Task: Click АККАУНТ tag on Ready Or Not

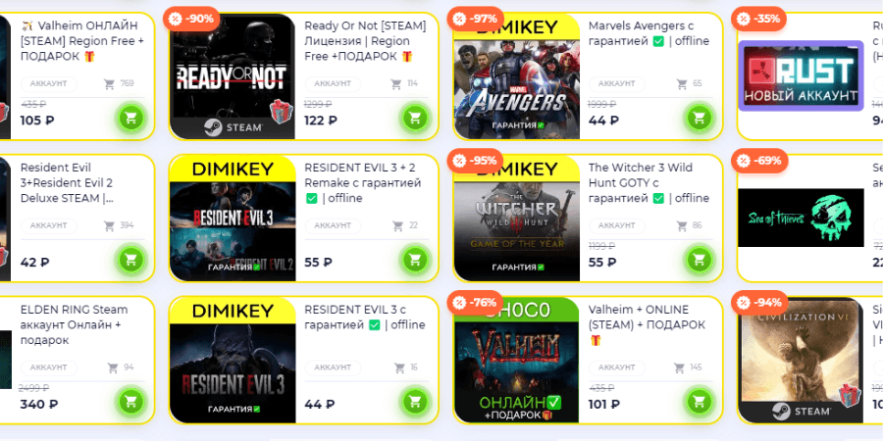Action: (333, 84)
